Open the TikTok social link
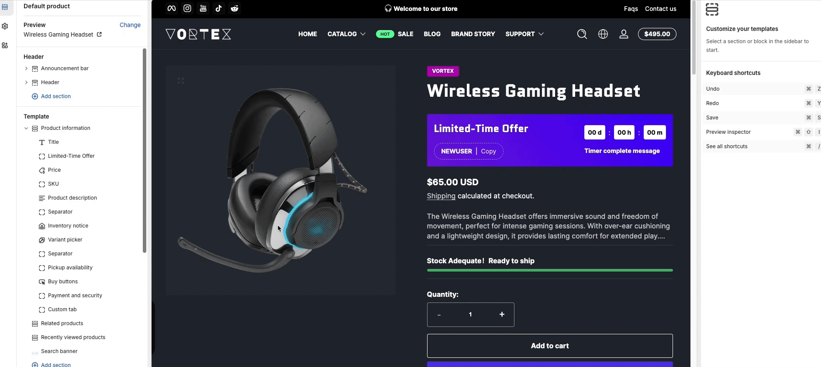The width and height of the screenshot is (821, 367). (219, 8)
